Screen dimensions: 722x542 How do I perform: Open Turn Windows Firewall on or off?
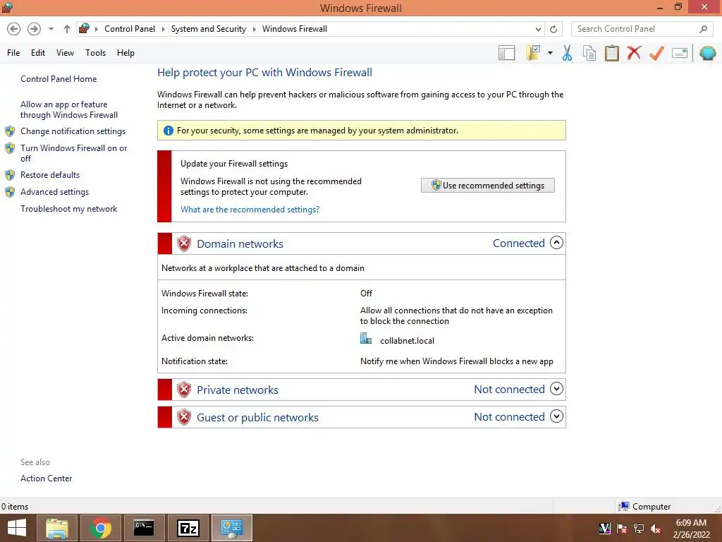tap(73, 153)
